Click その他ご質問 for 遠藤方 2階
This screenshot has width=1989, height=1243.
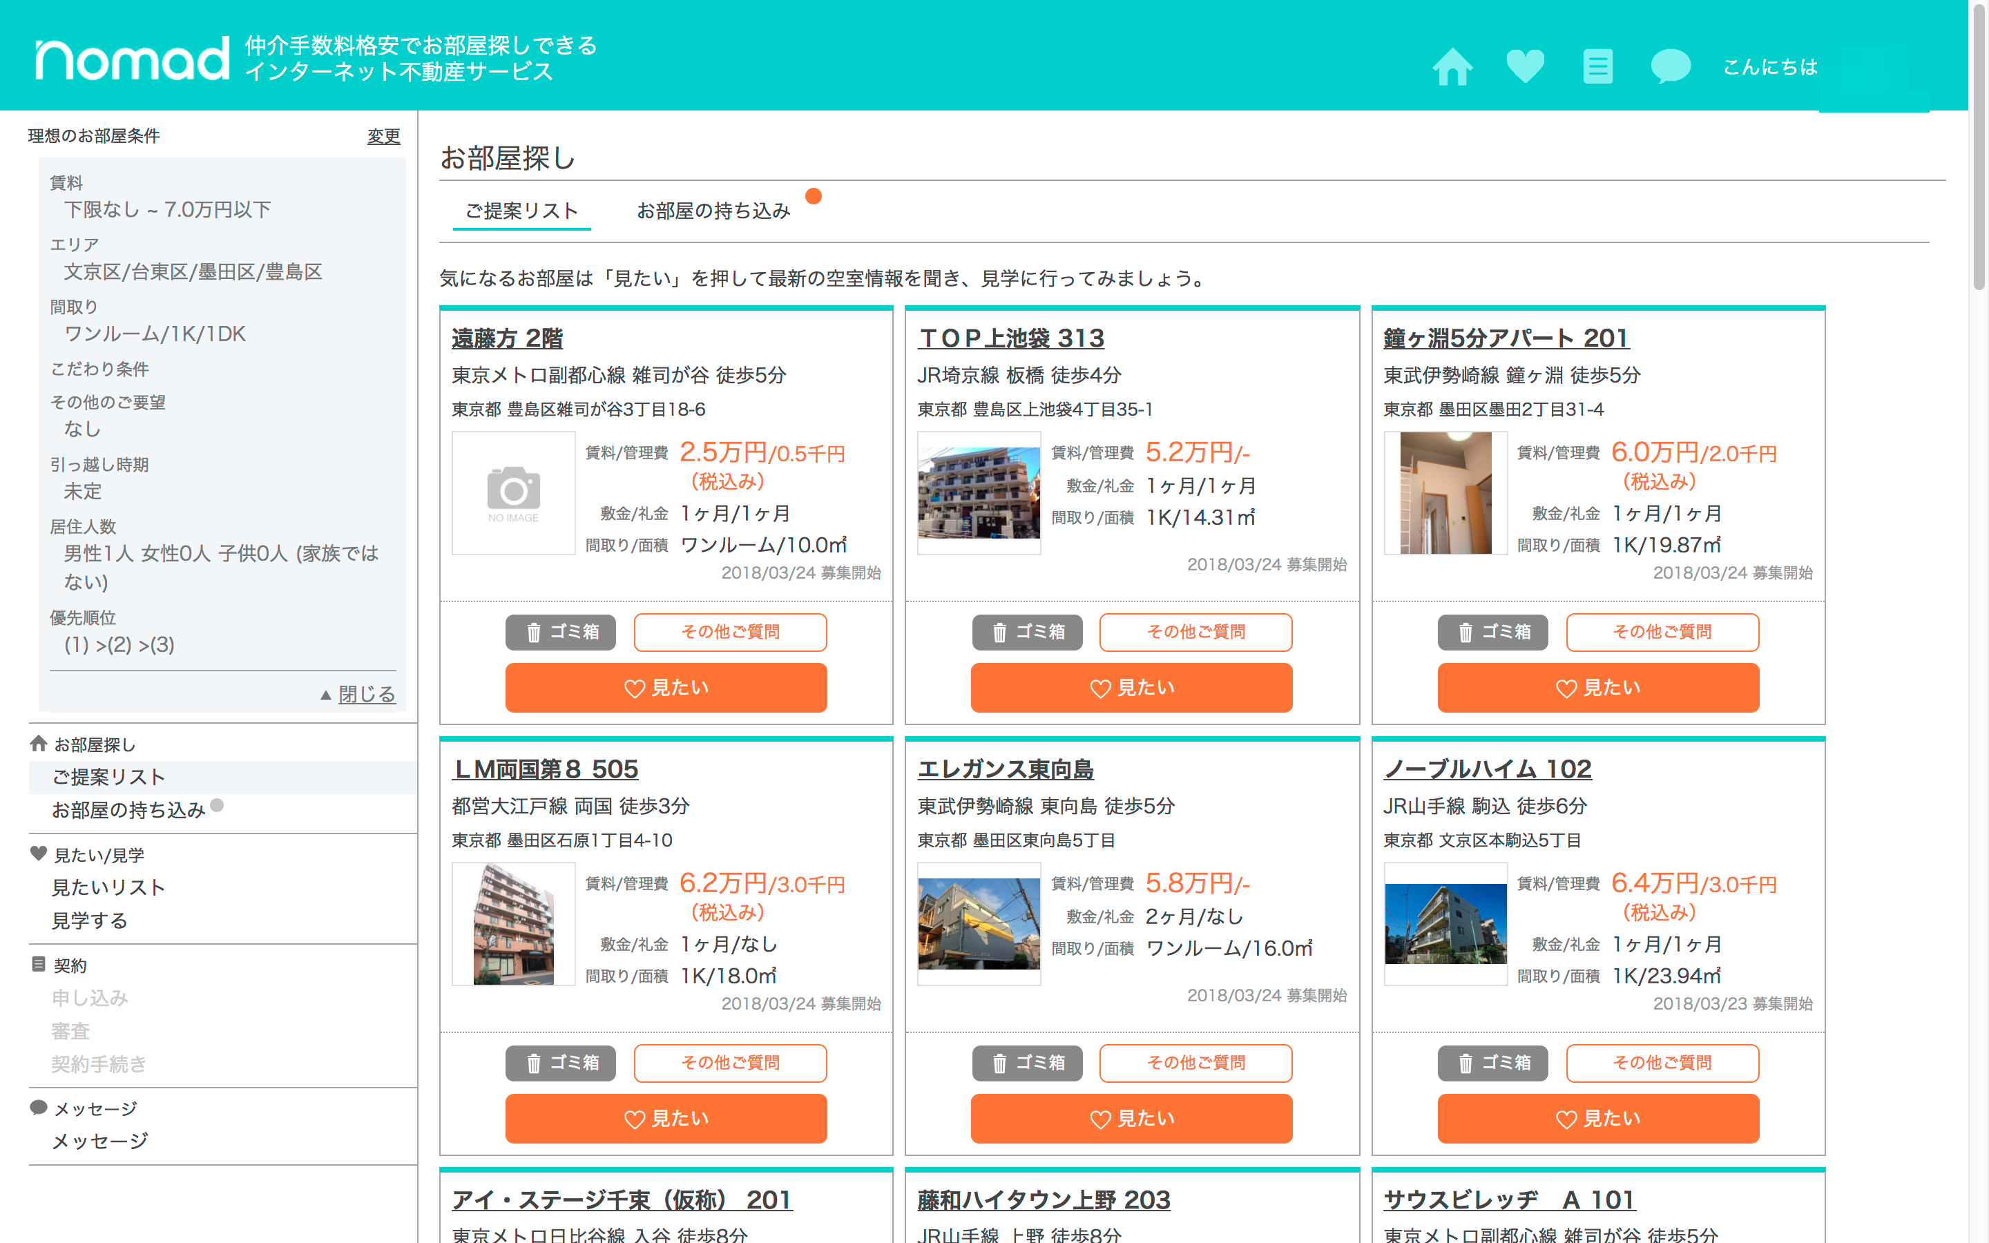pos(730,632)
